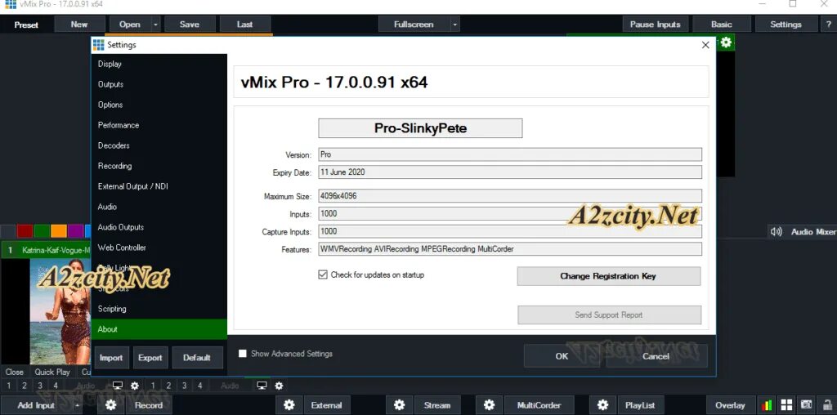Click Add Input button
Image resolution: width=837 pixels, height=415 pixels.
[x=36, y=405]
